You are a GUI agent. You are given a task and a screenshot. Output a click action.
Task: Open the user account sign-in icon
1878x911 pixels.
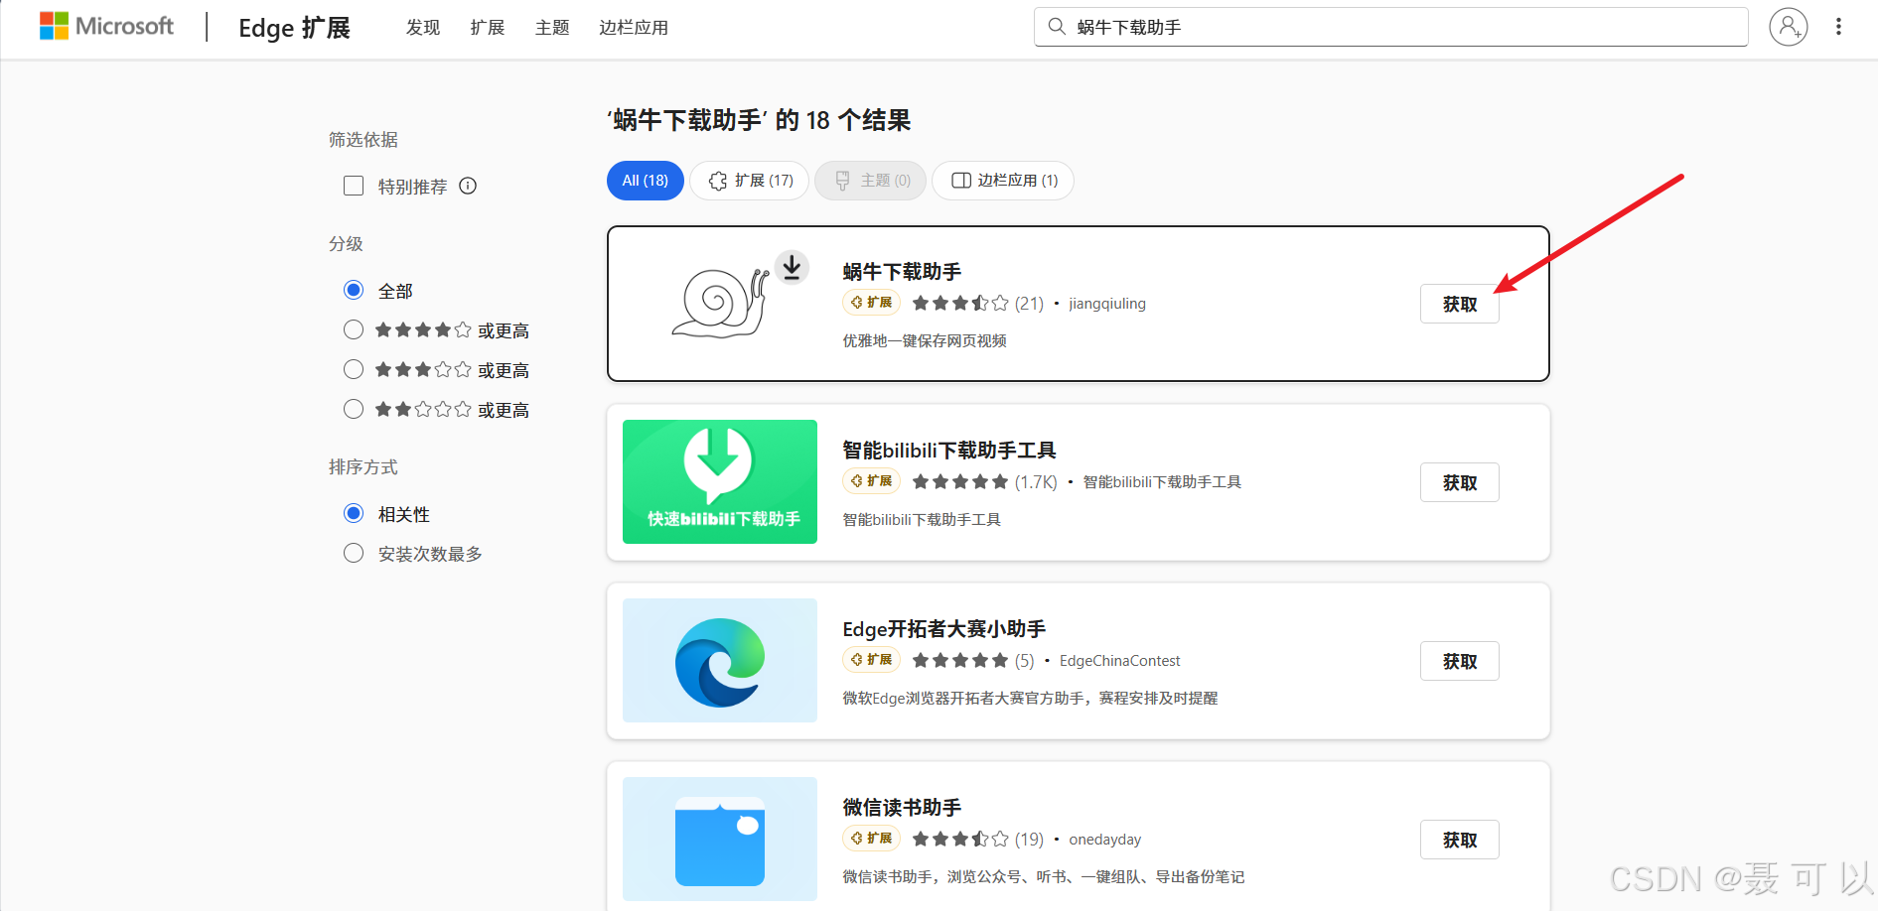(x=1788, y=27)
